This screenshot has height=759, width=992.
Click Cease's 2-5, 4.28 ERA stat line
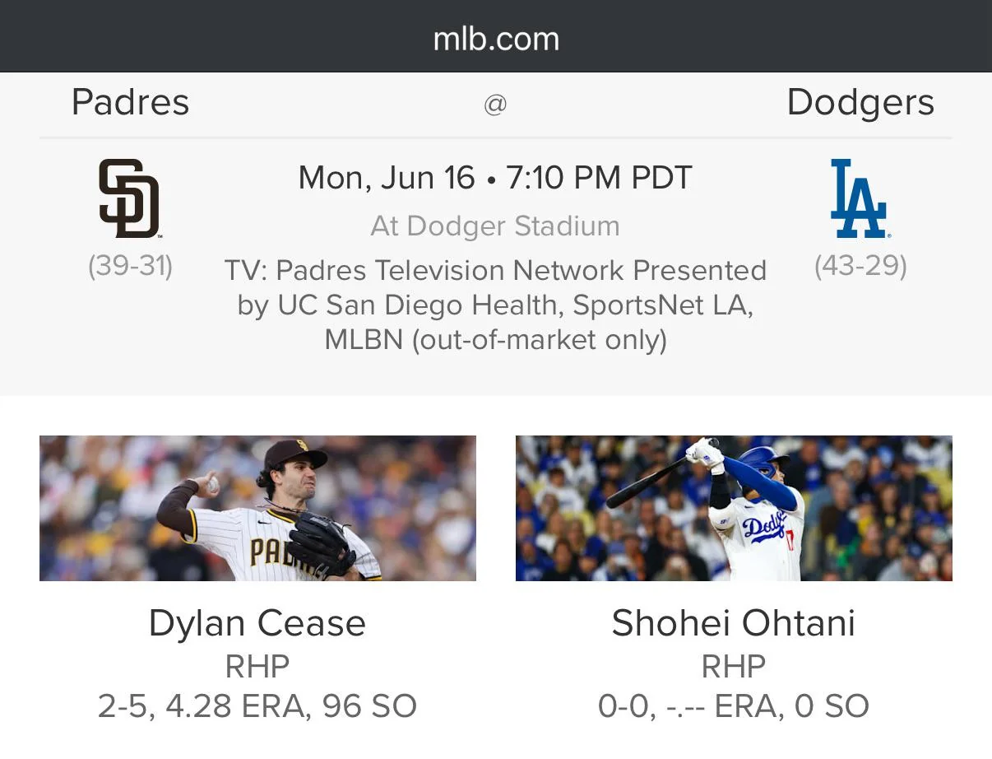[x=257, y=705]
